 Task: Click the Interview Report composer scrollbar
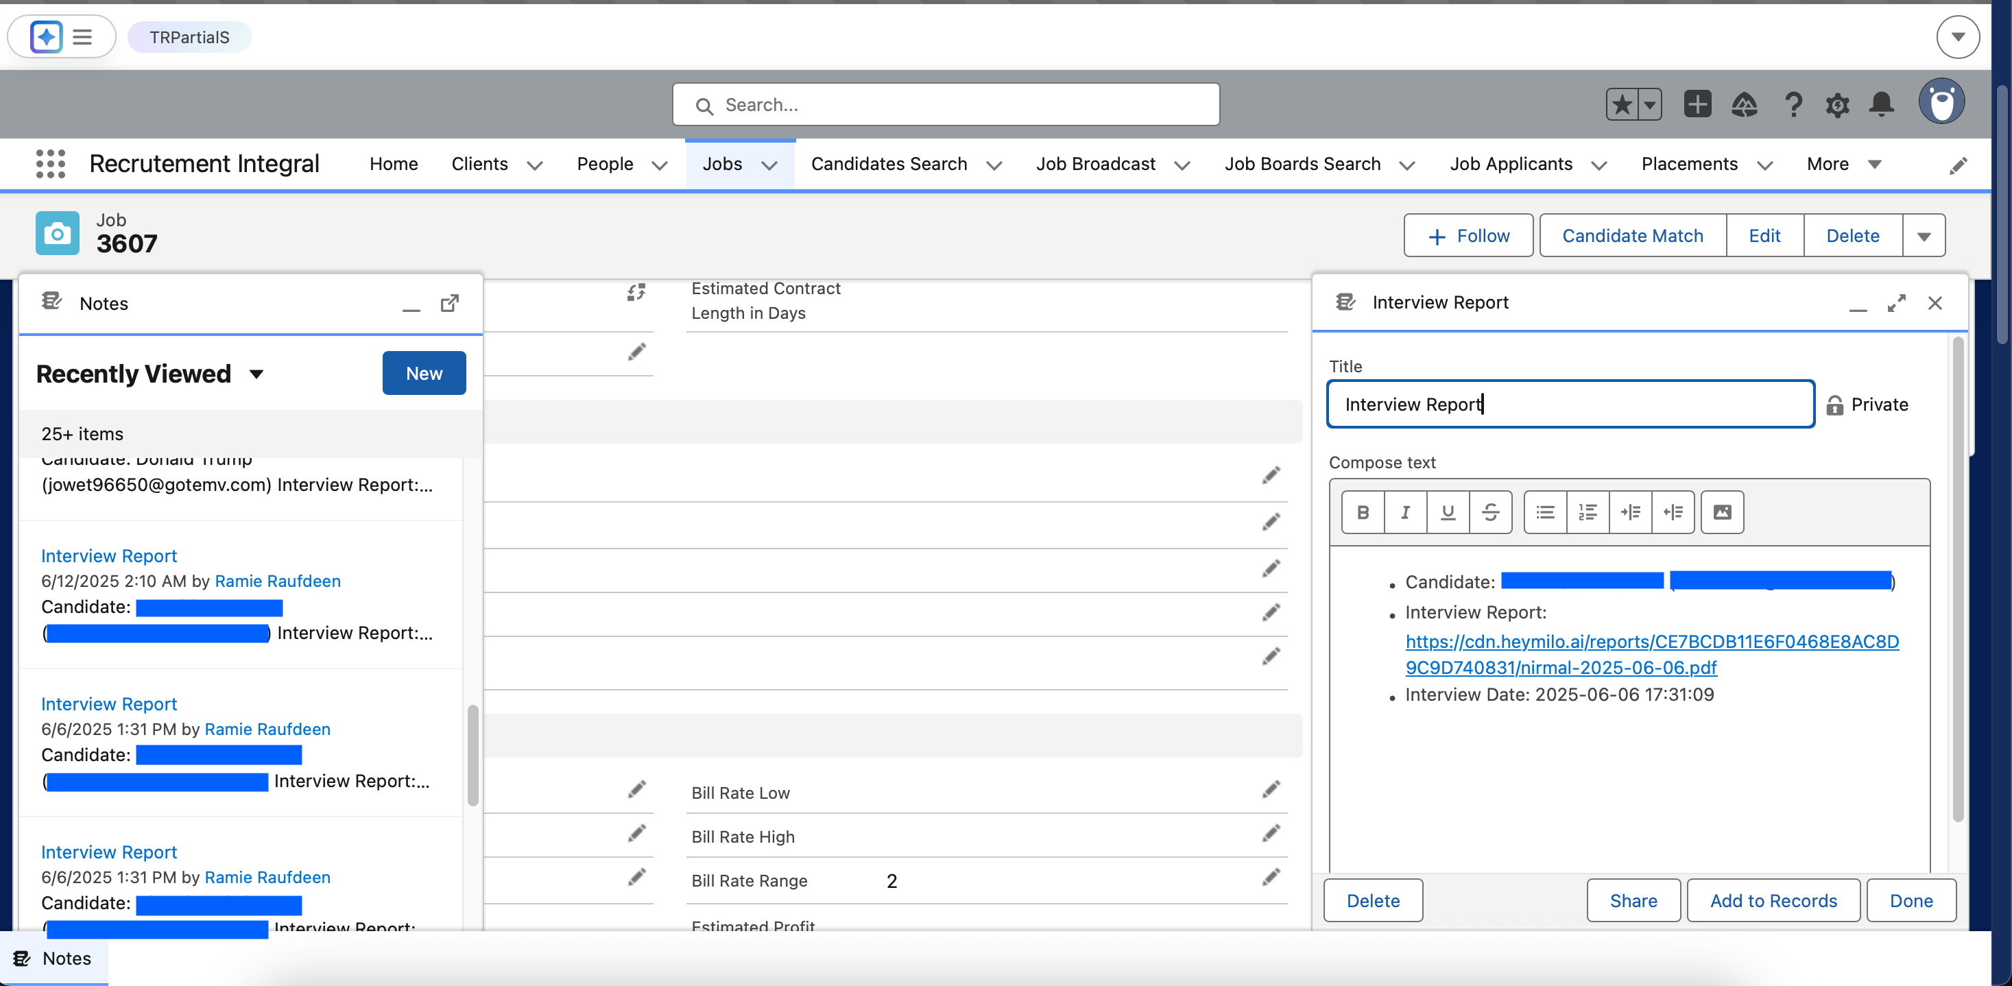pos(1957,579)
